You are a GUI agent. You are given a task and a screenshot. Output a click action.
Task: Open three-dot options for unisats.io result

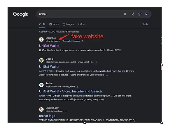coord(83,41)
